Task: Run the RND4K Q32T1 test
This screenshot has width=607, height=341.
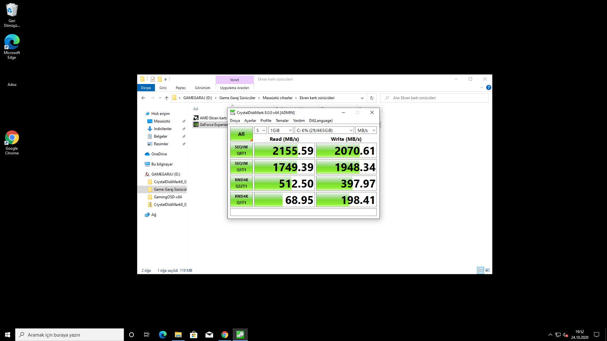Action: pyautogui.click(x=241, y=183)
